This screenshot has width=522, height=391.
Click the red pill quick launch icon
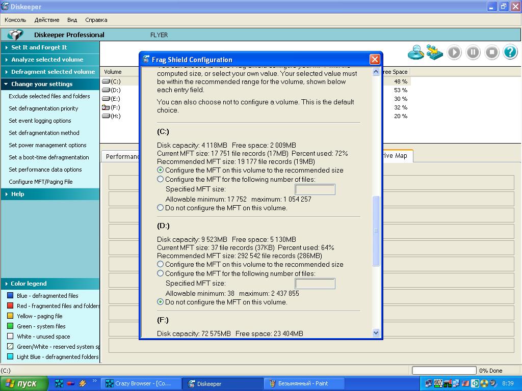[x=70, y=383]
